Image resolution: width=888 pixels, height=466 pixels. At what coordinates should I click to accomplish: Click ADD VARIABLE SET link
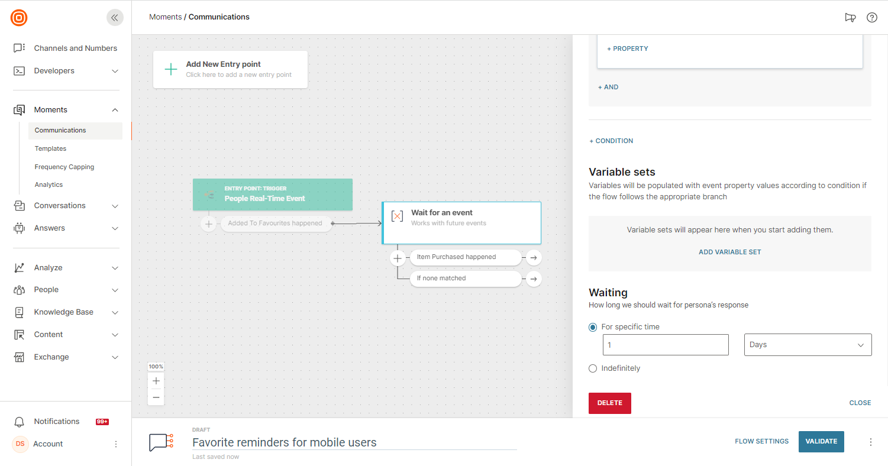pyautogui.click(x=729, y=252)
